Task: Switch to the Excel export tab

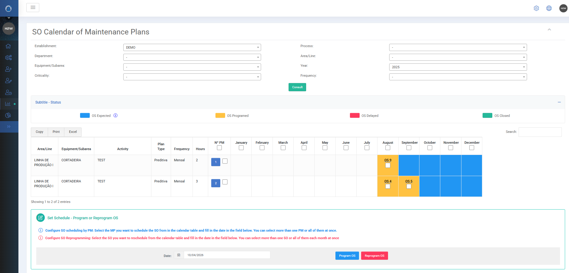Action: (x=73, y=132)
